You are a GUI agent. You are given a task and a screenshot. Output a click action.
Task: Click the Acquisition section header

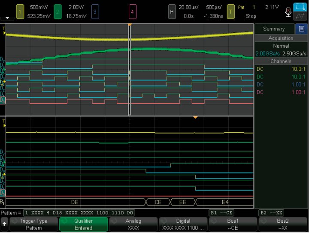click(281, 38)
